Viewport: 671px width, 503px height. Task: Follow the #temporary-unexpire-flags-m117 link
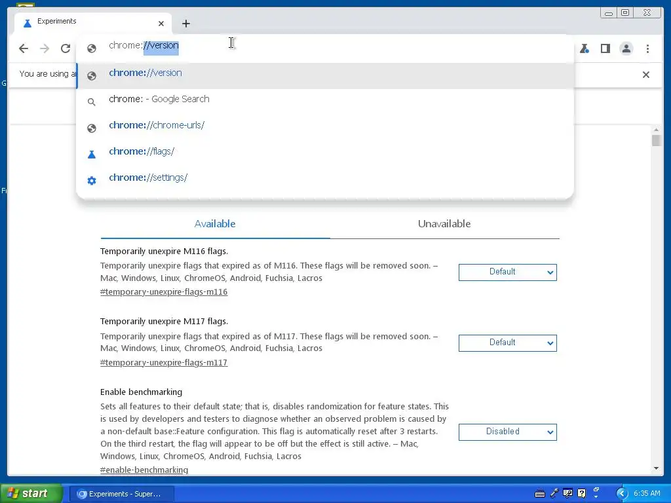(x=164, y=363)
